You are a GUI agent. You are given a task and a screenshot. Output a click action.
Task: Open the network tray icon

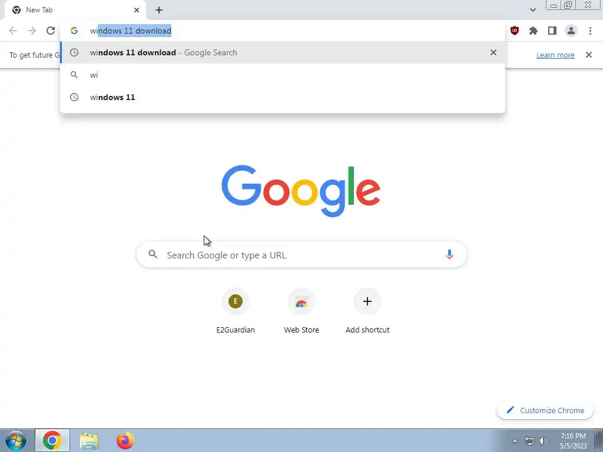[529, 441]
